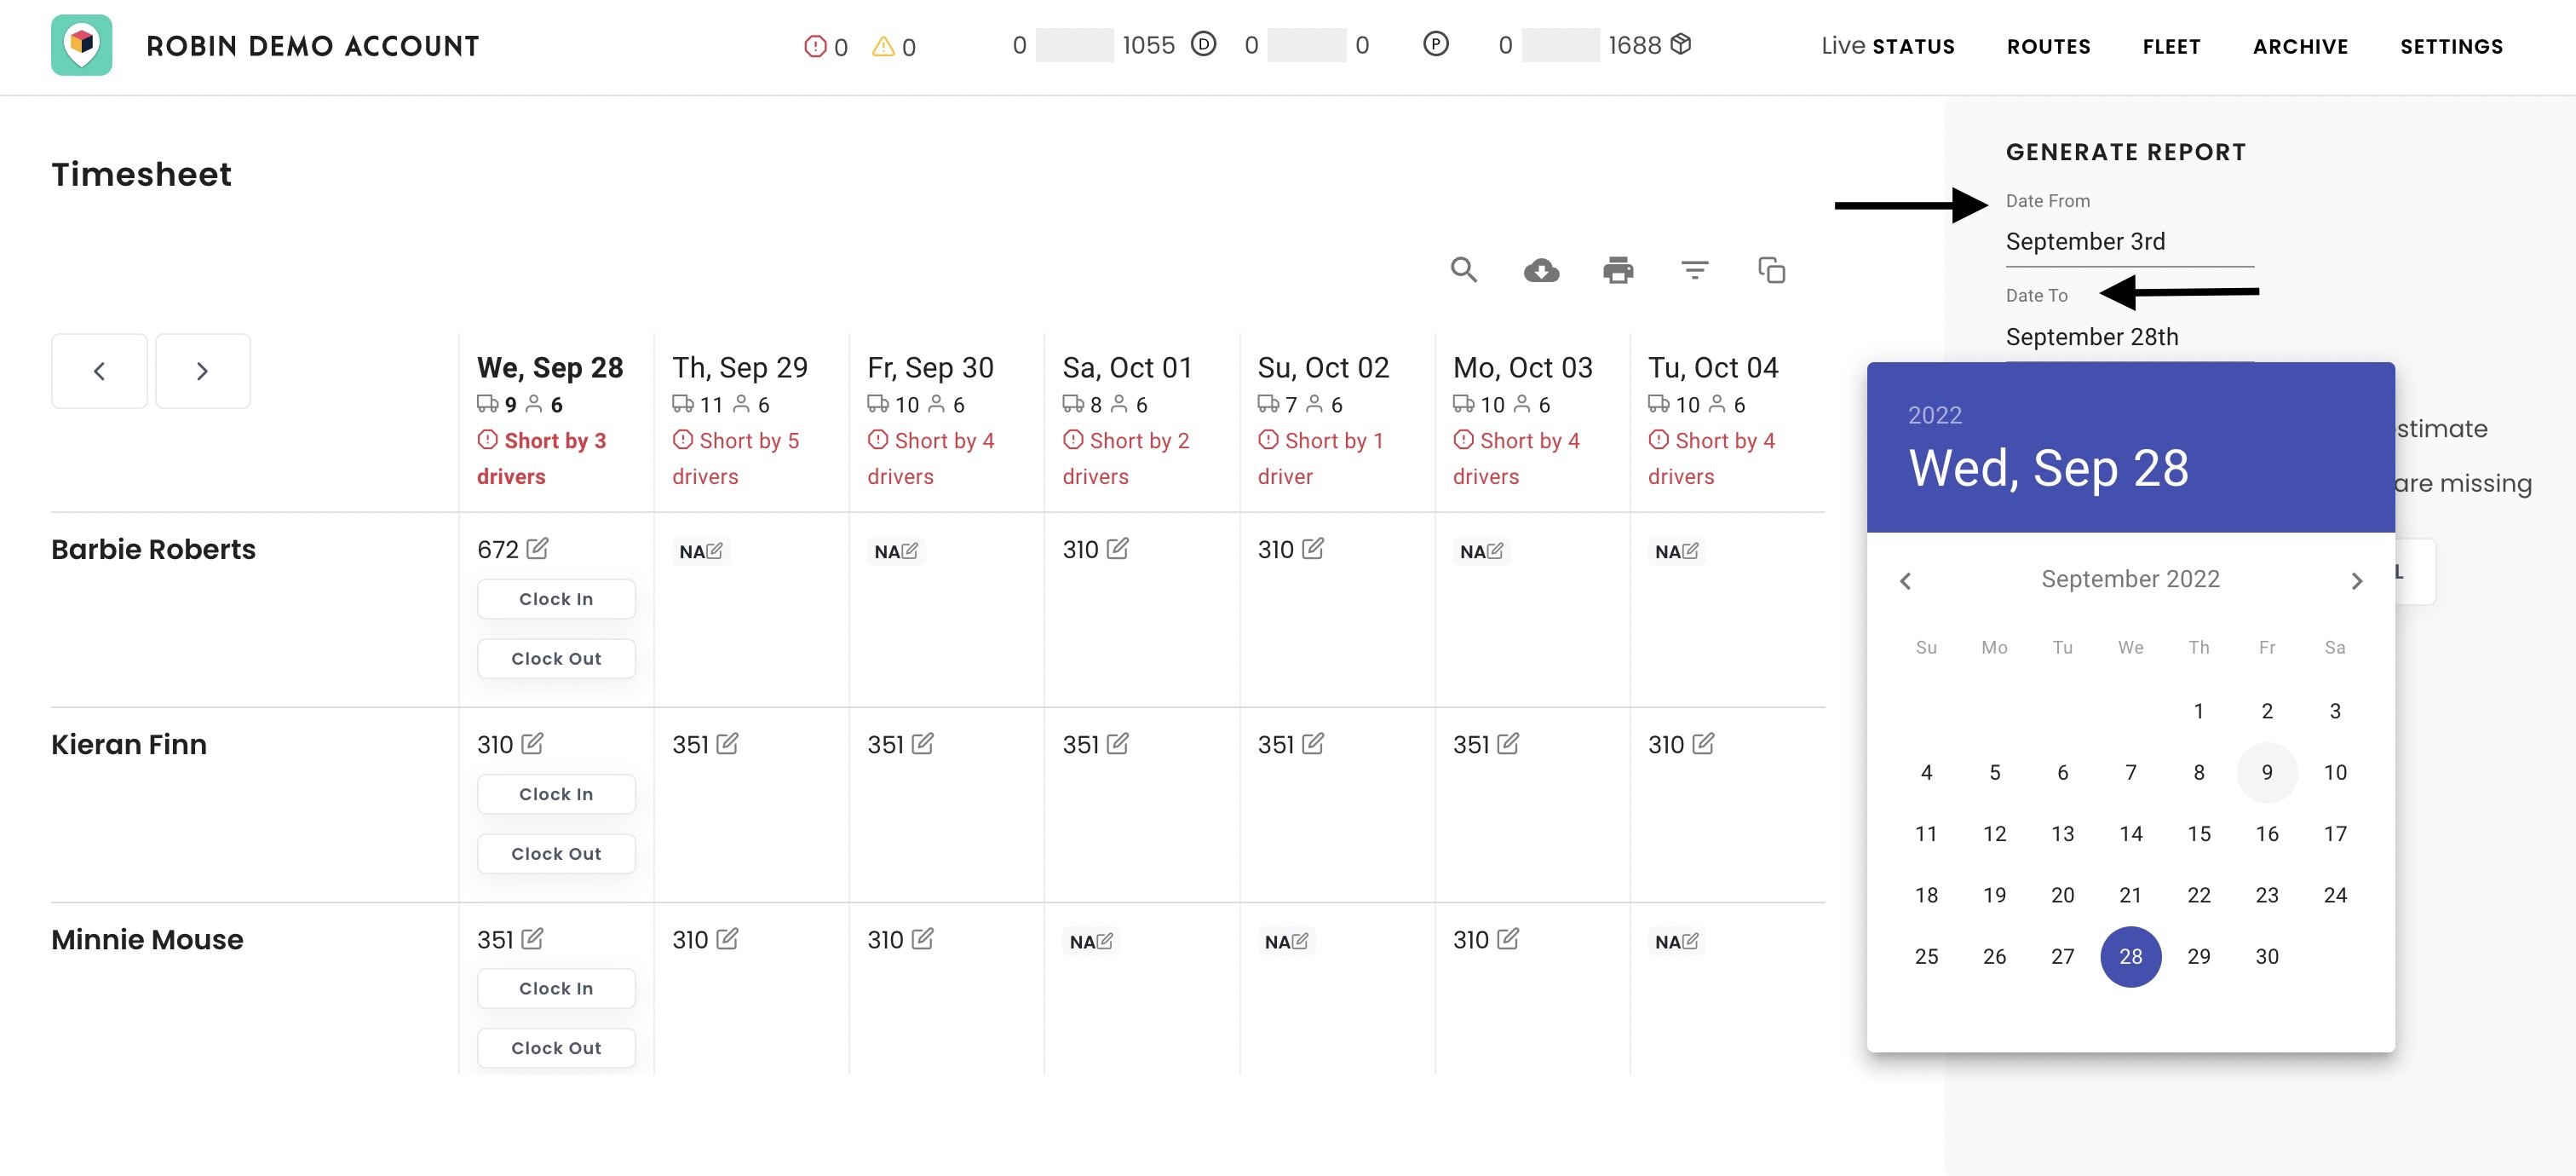Screen dimensions: 2576x1176
Task: Click the Robin logo icon
Action: tap(82, 45)
